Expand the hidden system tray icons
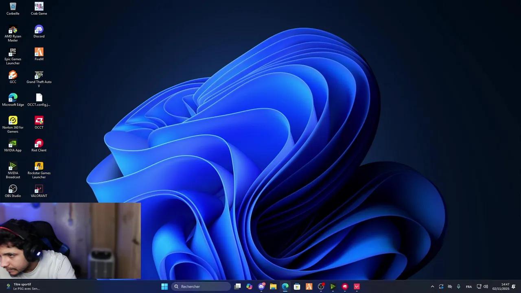Viewport: 521px width, 293px height. click(432, 286)
